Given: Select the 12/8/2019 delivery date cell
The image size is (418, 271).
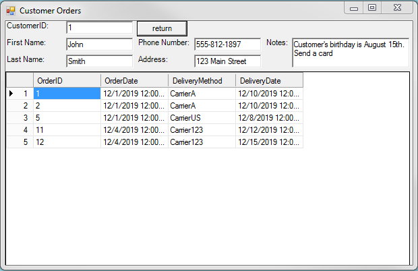Looking at the screenshot, I should 269,118.
